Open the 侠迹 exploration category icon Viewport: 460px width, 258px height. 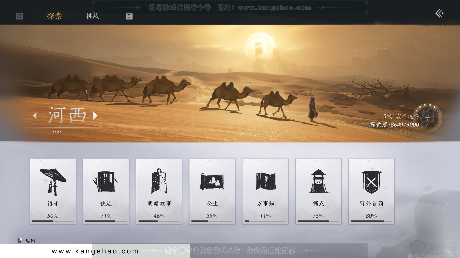pos(106,181)
